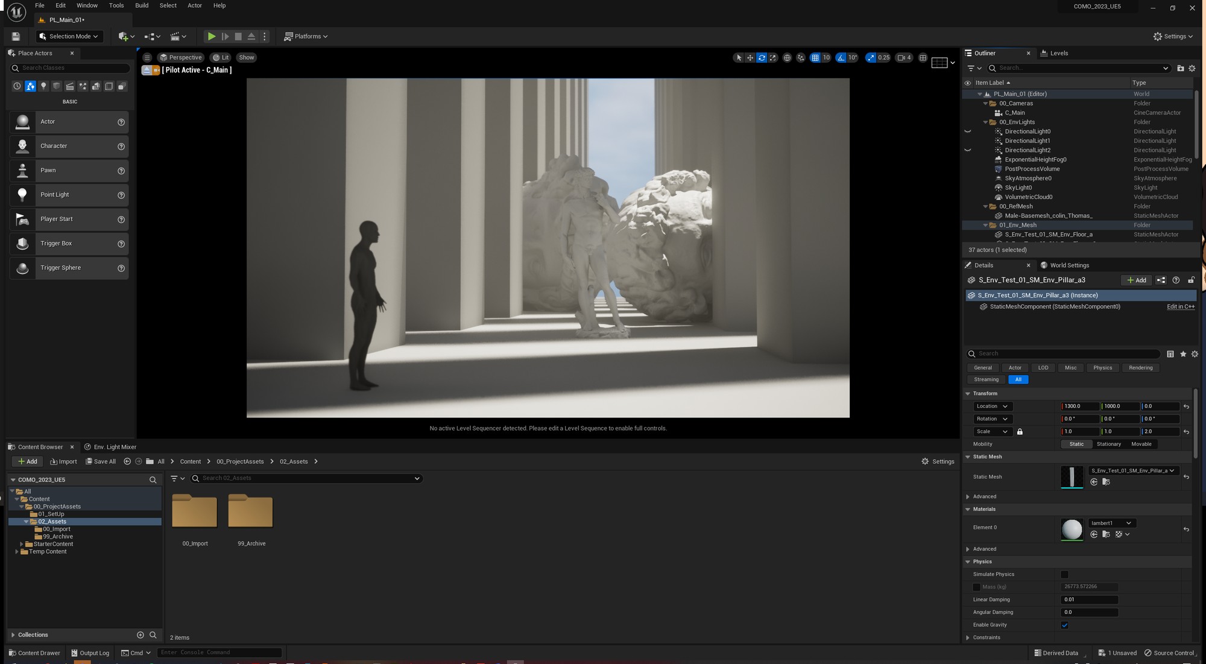Toggle Enable Gravity checkbox
Viewport: 1206px width, 664px height.
[x=1064, y=625]
